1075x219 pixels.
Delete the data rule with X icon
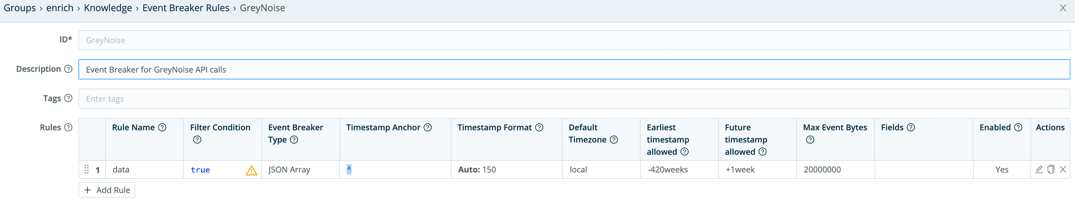click(x=1063, y=169)
